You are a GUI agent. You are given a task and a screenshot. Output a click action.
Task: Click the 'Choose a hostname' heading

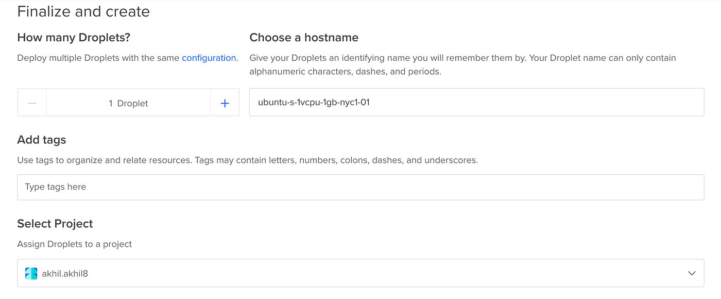coord(304,38)
